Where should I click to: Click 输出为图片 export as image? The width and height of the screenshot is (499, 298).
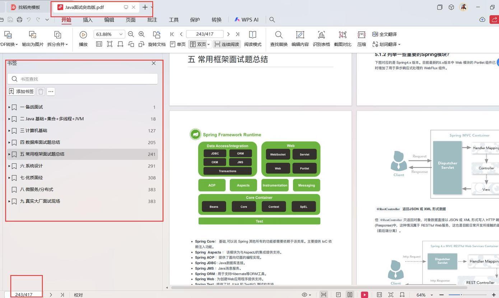tap(33, 39)
